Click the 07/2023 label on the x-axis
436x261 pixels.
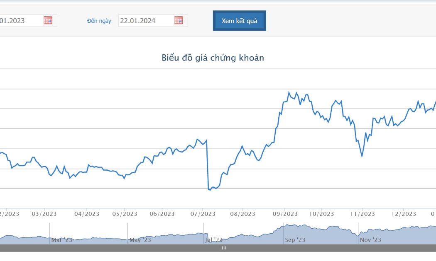203,214
